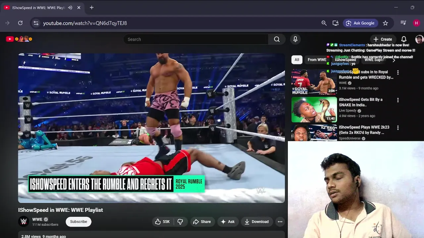Select the From WWE filter chip
This screenshot has width=424, height=238.
[x=317, y=59]
